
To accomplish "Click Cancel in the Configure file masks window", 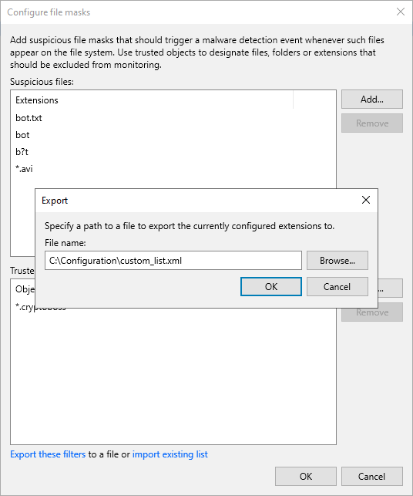I will 372,477.
